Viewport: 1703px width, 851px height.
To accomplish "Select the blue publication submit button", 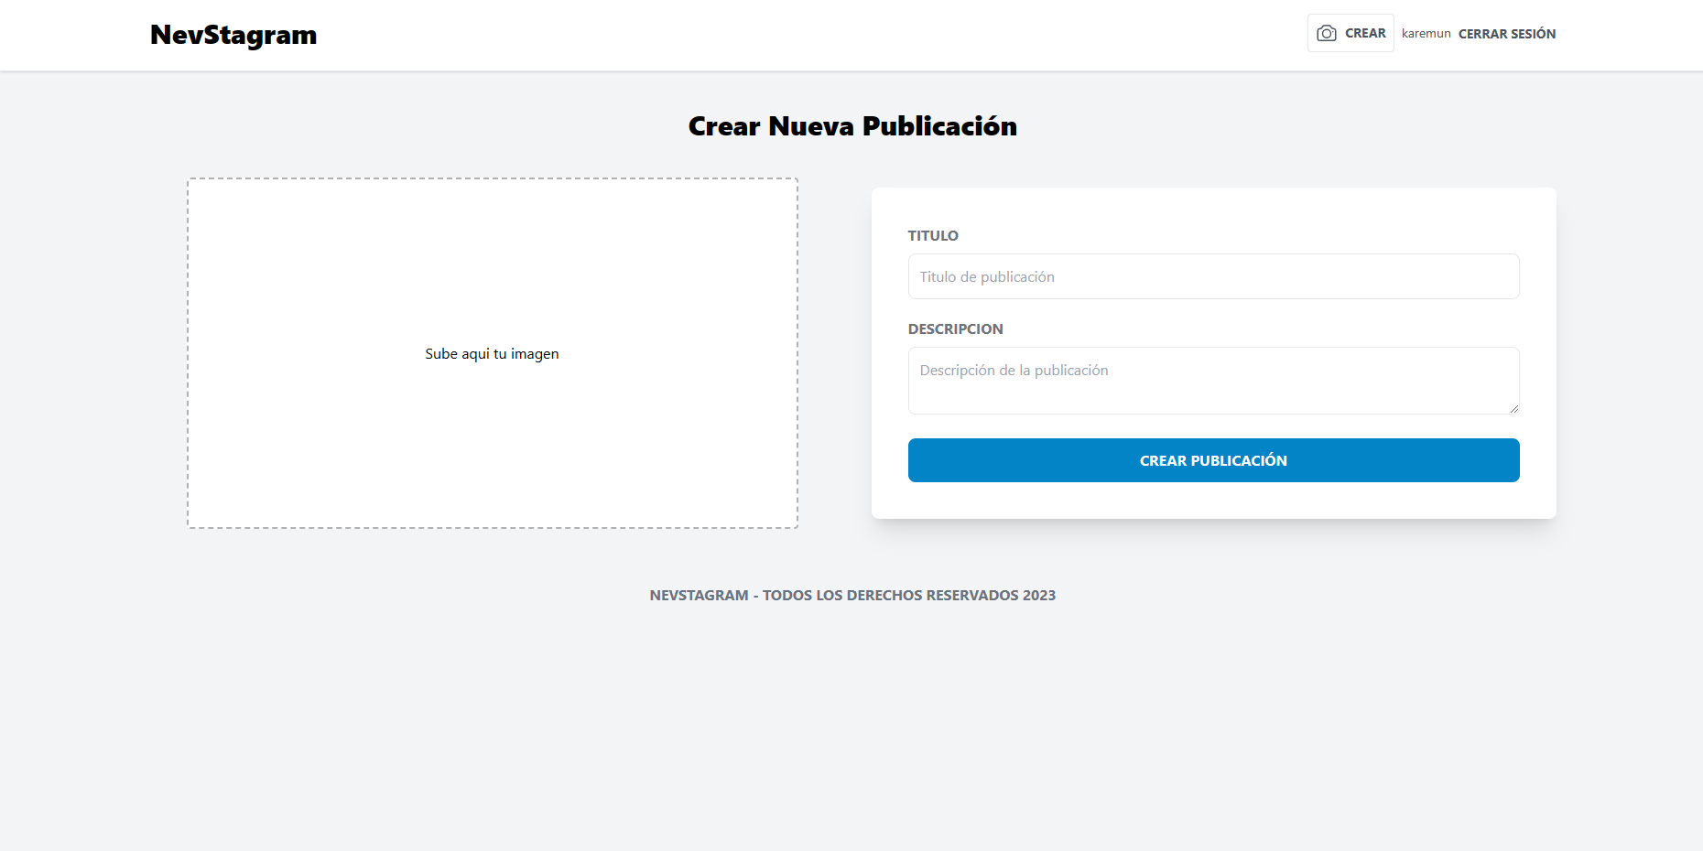I will 1213,460.
